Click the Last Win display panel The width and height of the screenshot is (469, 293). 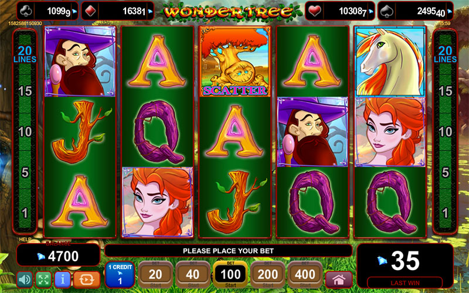[x=405, y=266]
